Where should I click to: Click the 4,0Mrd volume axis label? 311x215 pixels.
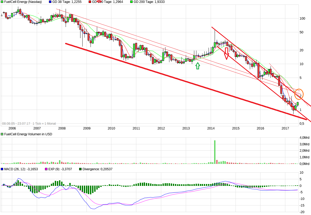point(304,138)
